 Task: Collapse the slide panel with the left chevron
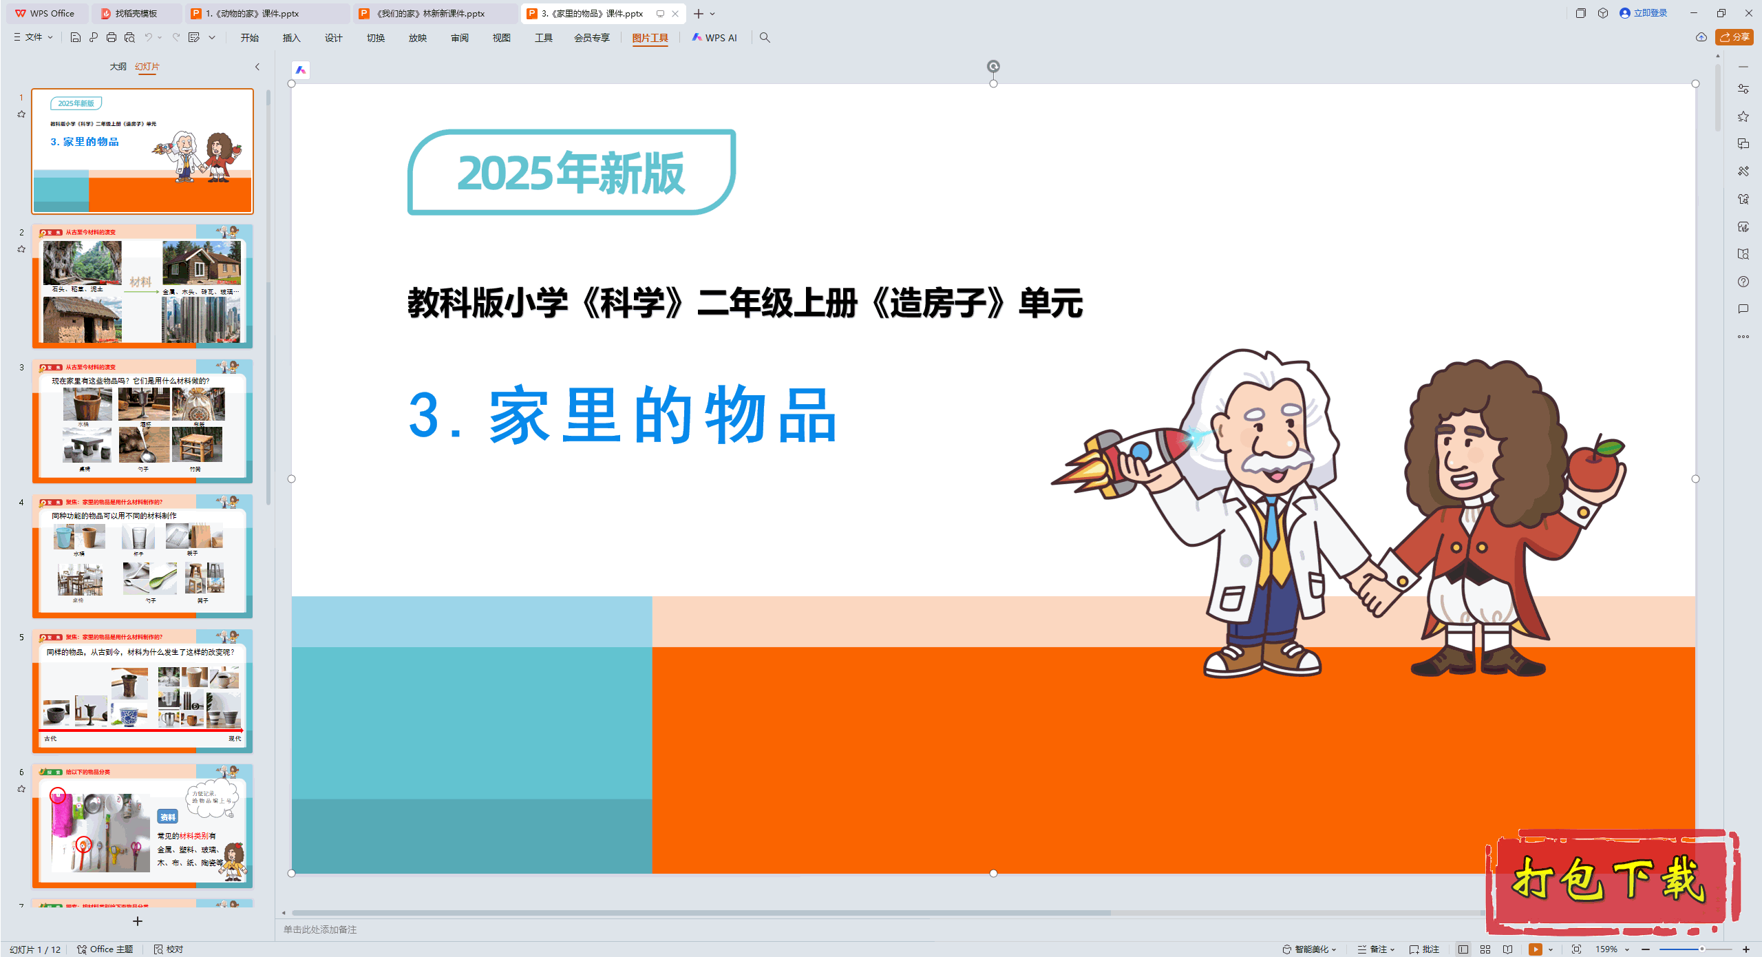257,67
